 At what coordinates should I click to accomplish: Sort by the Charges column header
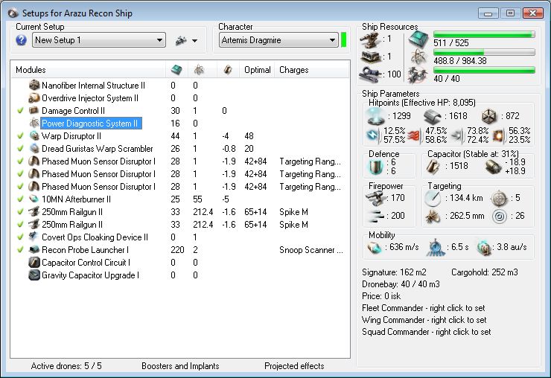pos(312,69)
